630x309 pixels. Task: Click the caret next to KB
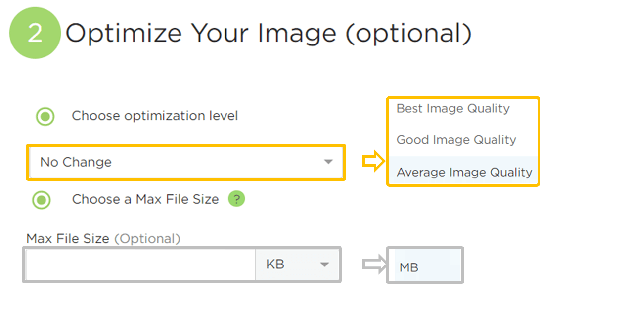(x=324, y=265)
